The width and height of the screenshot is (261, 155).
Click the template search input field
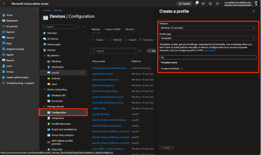208,57
